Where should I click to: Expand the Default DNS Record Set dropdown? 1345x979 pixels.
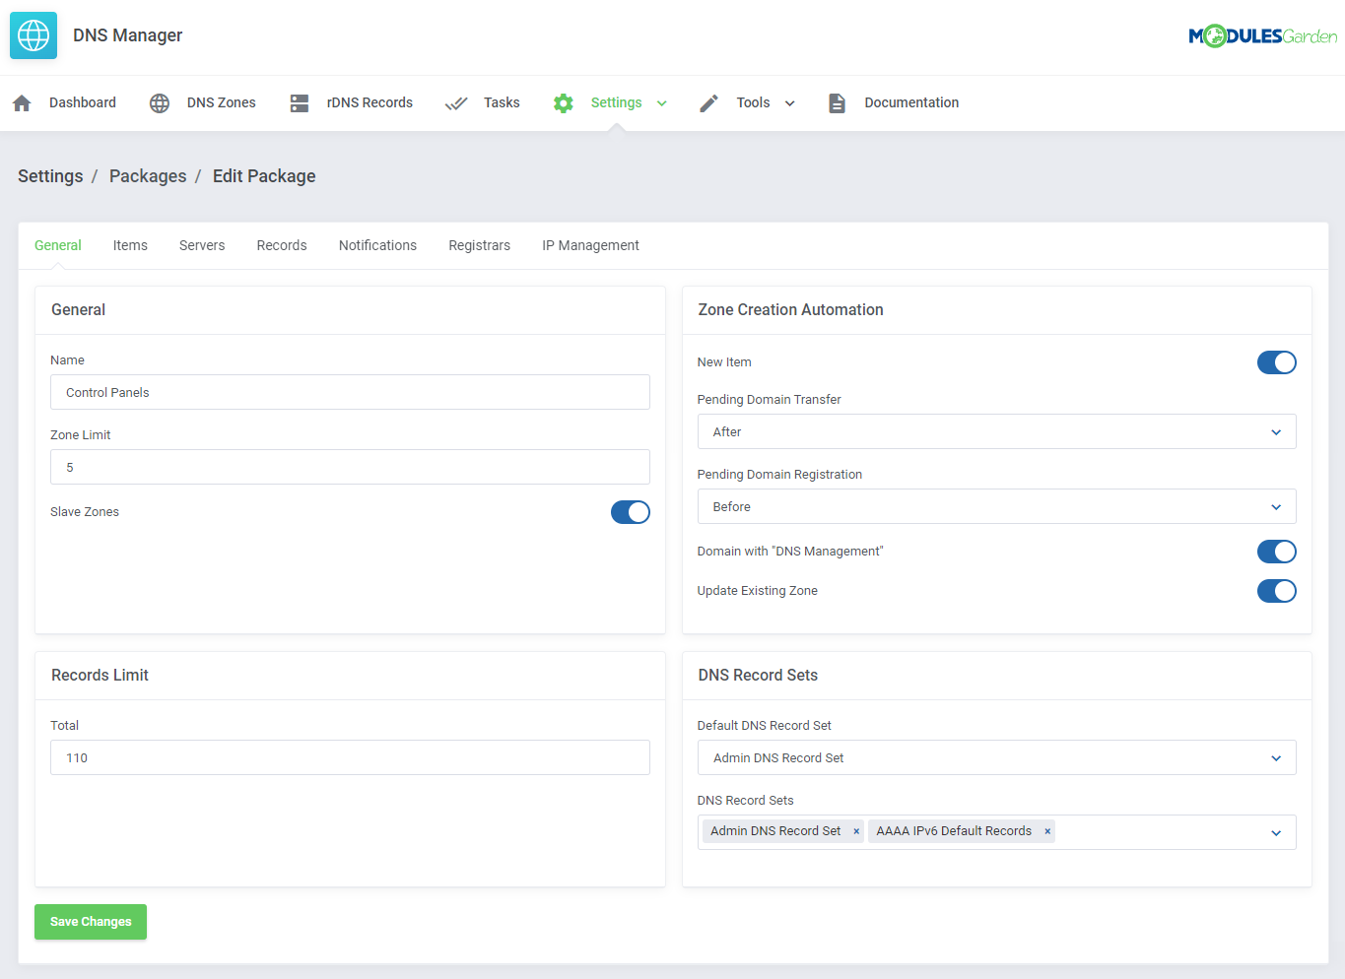[996, 757]
